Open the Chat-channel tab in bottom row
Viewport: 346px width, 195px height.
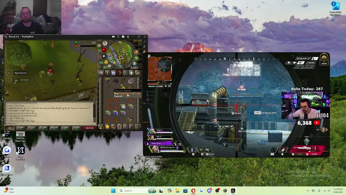pos(102,127)
